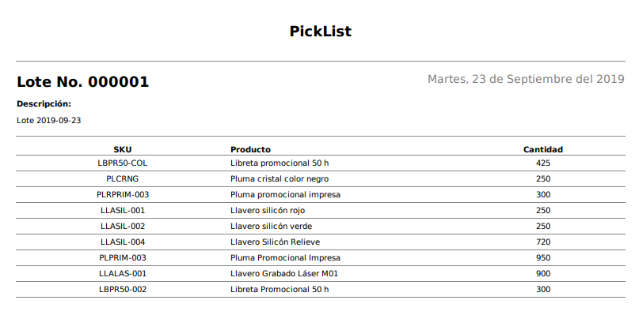This screenshot has height=315, width=639.
Task: Click quantity 950 for PLPRIM-003
Action: (x=543, y=258)
